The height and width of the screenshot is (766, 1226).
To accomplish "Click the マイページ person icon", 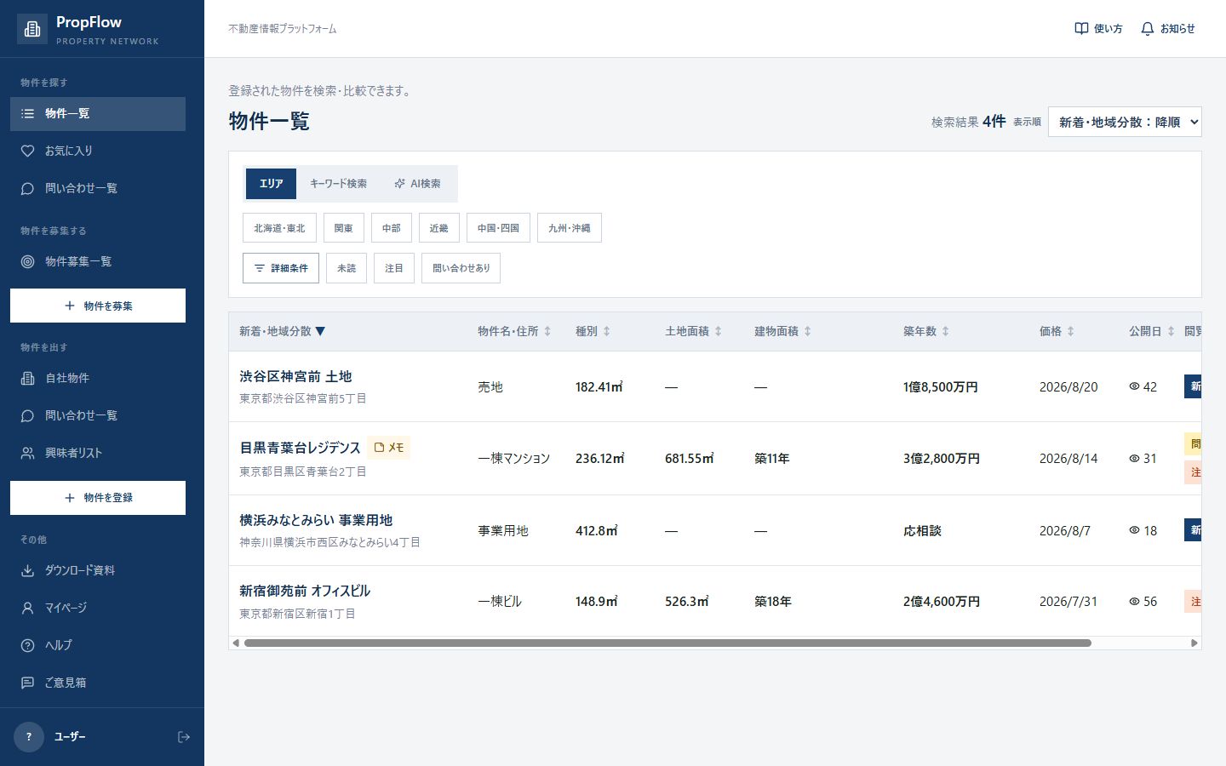I will 27,608.
